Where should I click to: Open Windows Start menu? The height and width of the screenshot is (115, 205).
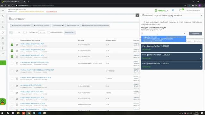click(2, 113)
